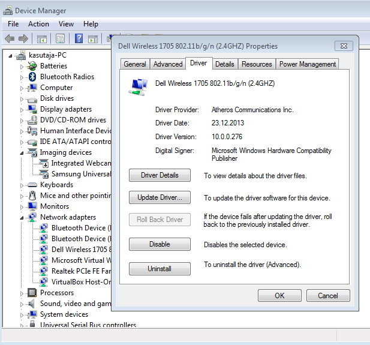Viewport: 370px width, 345px height.
Task: Expand the Display adapters node
Action: (x=22, y=110)
